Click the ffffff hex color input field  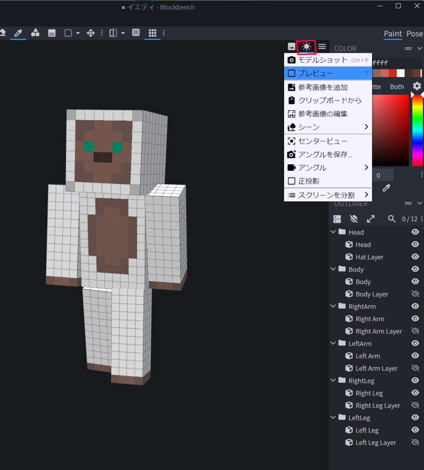tap(381, 62)
